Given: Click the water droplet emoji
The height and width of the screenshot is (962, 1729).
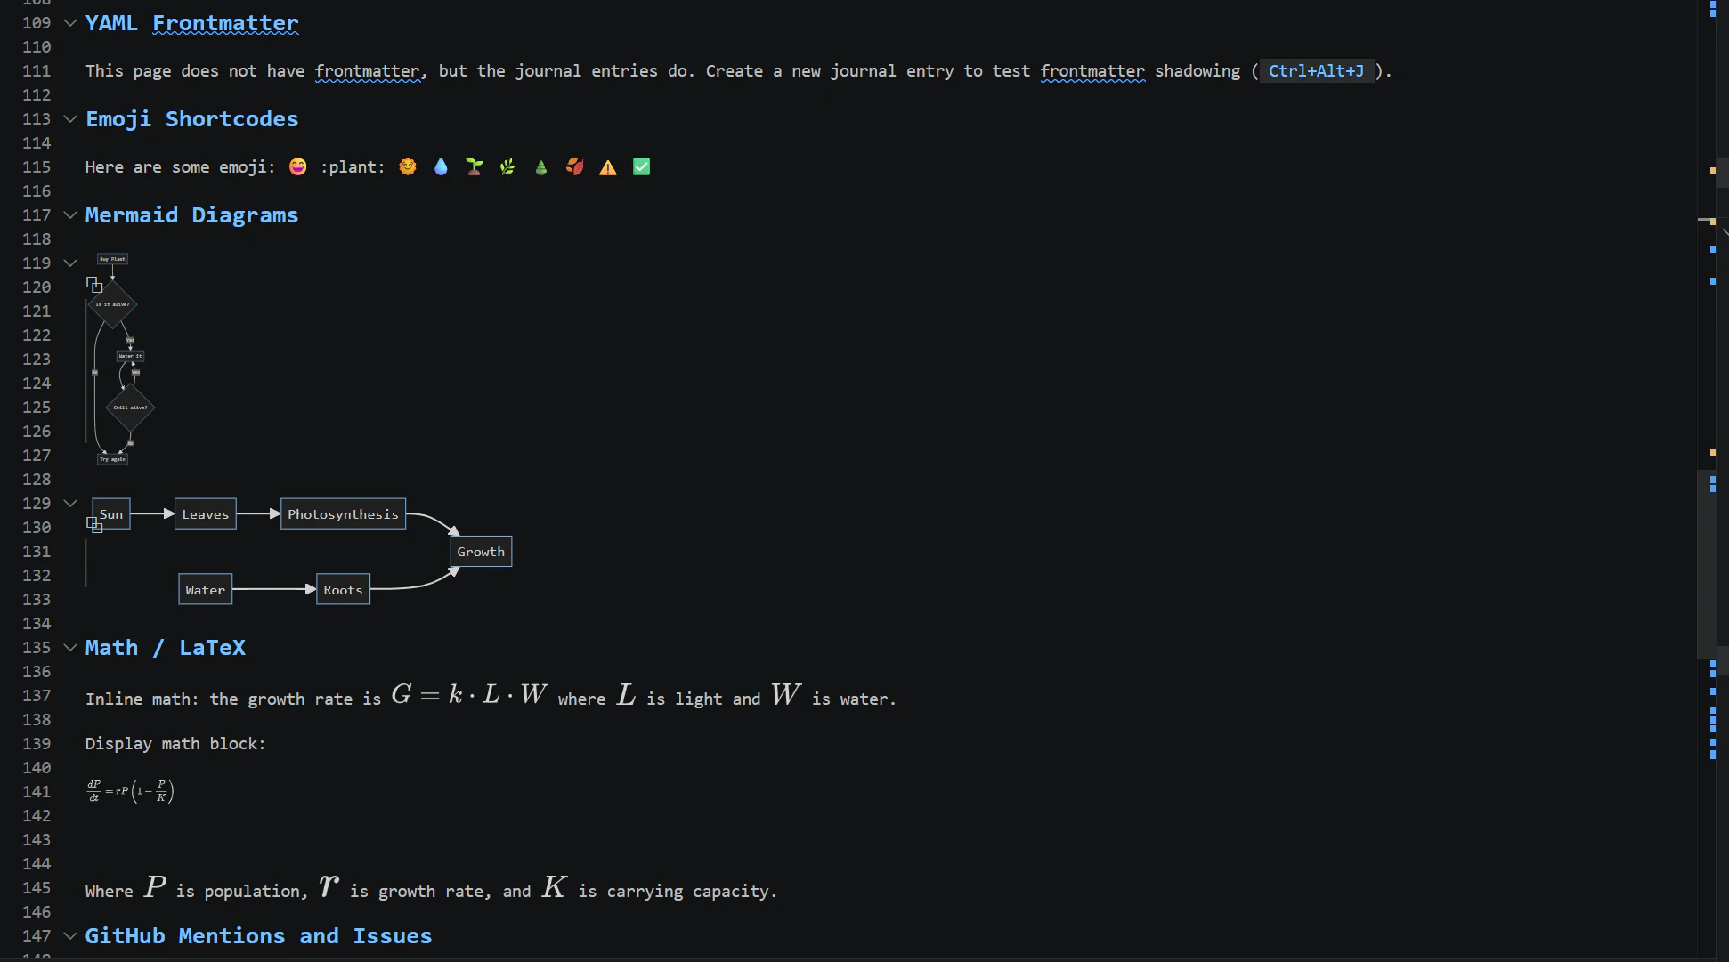Looking at the screenshot, I should (x=441, y=166).
